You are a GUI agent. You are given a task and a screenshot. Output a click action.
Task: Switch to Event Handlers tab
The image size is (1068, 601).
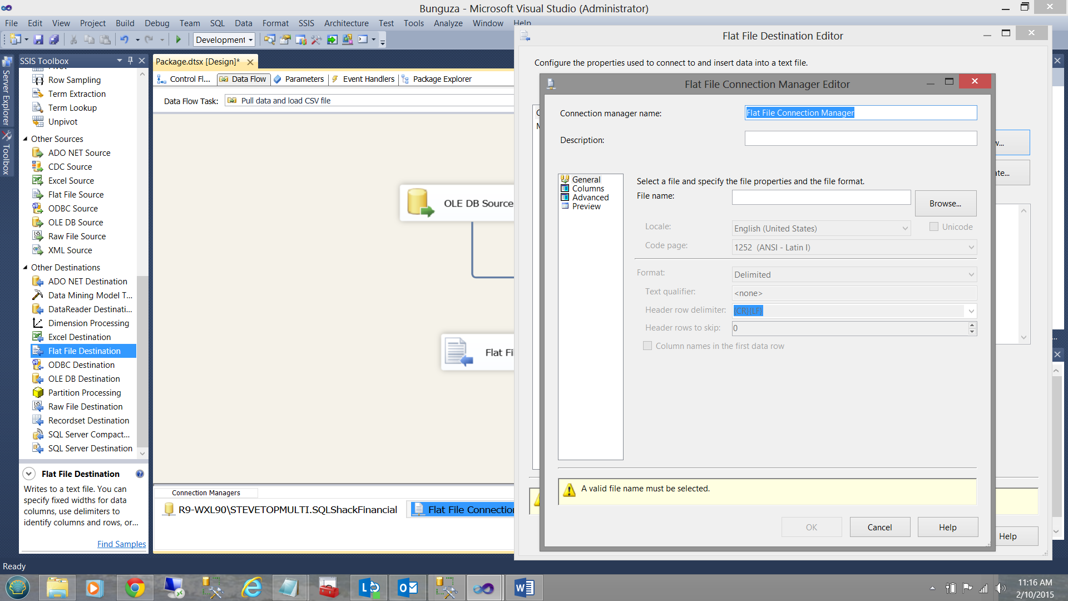point(368,79)
